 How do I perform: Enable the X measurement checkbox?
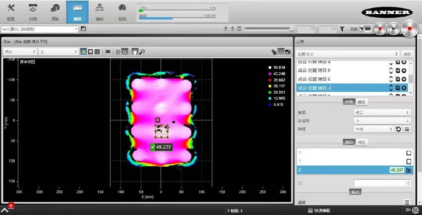[x=409, y=153]
